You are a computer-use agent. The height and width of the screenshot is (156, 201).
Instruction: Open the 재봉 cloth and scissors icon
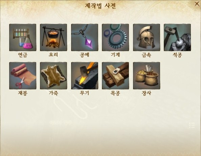click(x=23, y=76)
